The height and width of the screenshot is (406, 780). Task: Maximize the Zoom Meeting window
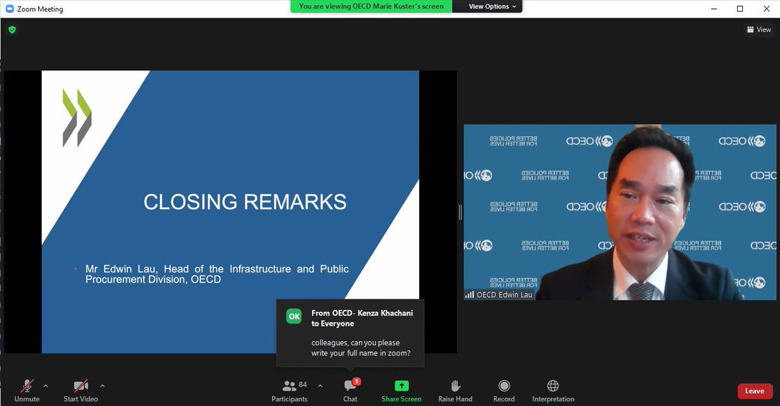coord(740,8)
